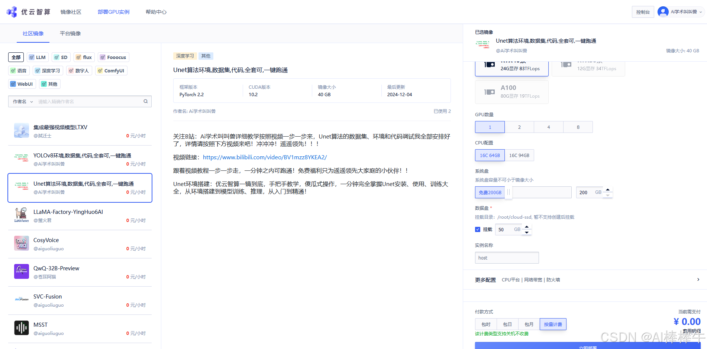
Task: Select the 24G显存 83TFLops GPU card
Action: coord(512,69)
